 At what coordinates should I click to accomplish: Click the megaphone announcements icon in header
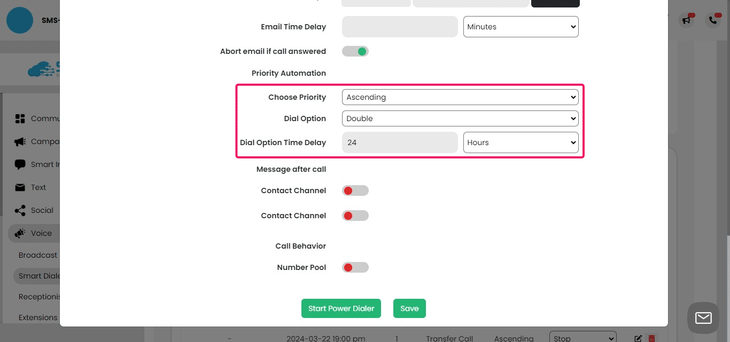[686, 20]
